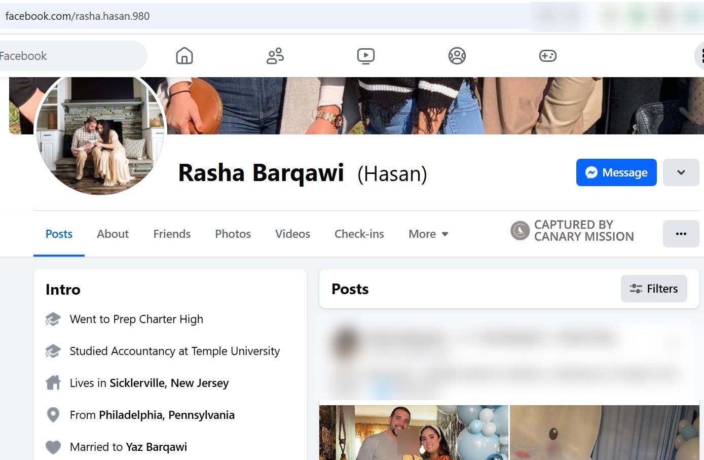The height and width of the screenshot is (460, 704).
Task: Open the More tab dropdown
Action: tap(427, 234)
